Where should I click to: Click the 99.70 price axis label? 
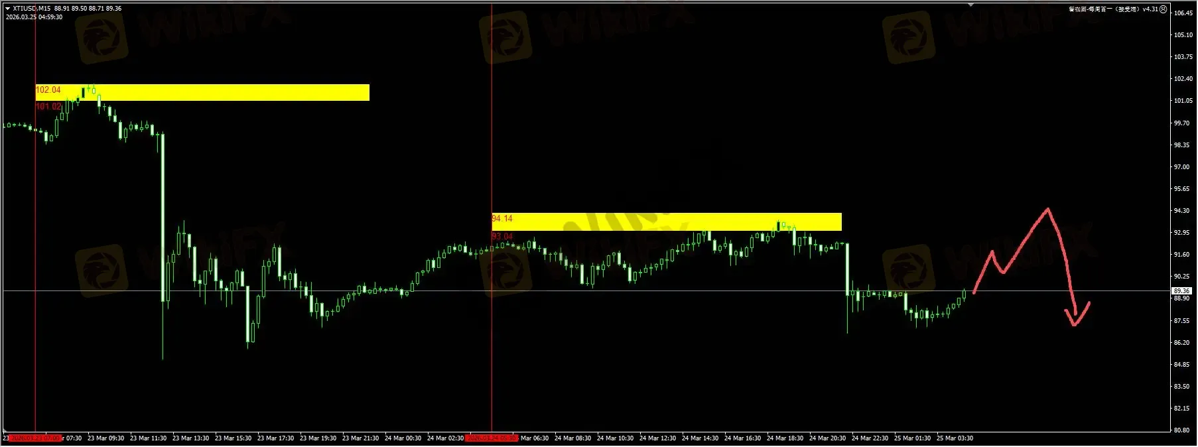1181,123
